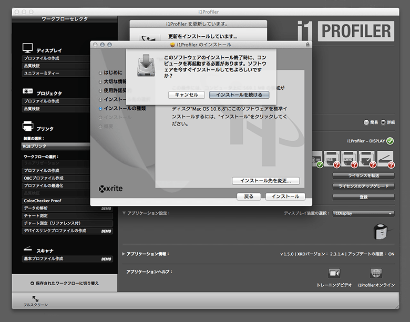This screenshot has width=410, height=322.
Task: Select 品質検証 under ディスプレイ
Action: [x=56, y=66]
